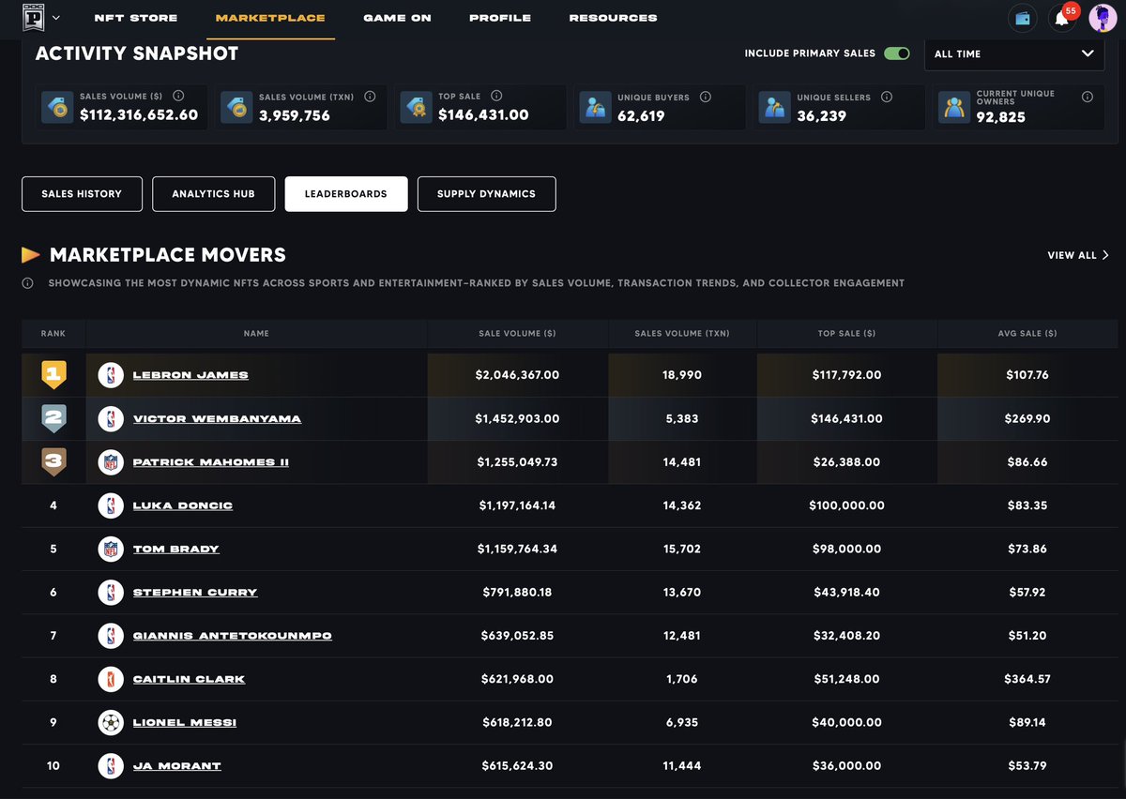Click the site logo at top left
This screenshot has height=799, width=1126.
[34, 17]
